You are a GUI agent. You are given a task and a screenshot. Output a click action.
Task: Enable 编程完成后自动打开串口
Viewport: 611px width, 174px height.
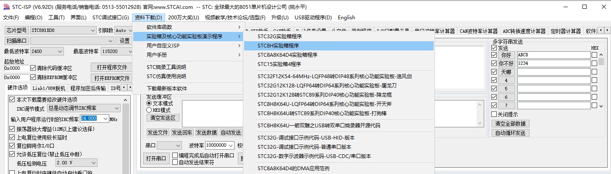pyautogui.click(x=175, y=156)
